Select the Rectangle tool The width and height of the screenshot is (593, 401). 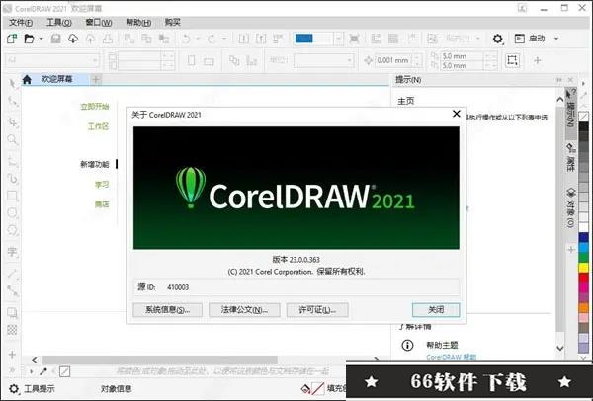13,196
